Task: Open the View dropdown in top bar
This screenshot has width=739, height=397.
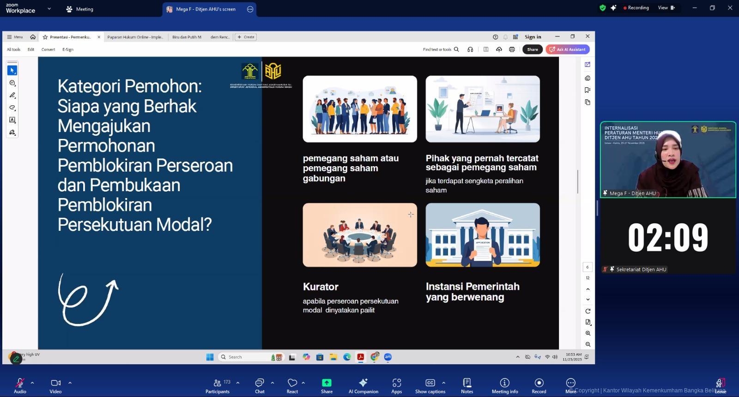Action: 666,8
